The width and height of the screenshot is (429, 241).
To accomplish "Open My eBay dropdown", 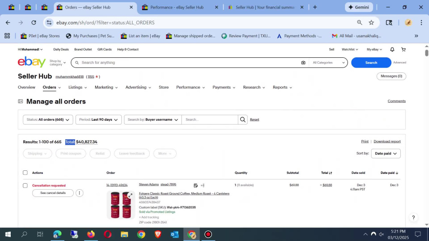I will coord(374,49).
